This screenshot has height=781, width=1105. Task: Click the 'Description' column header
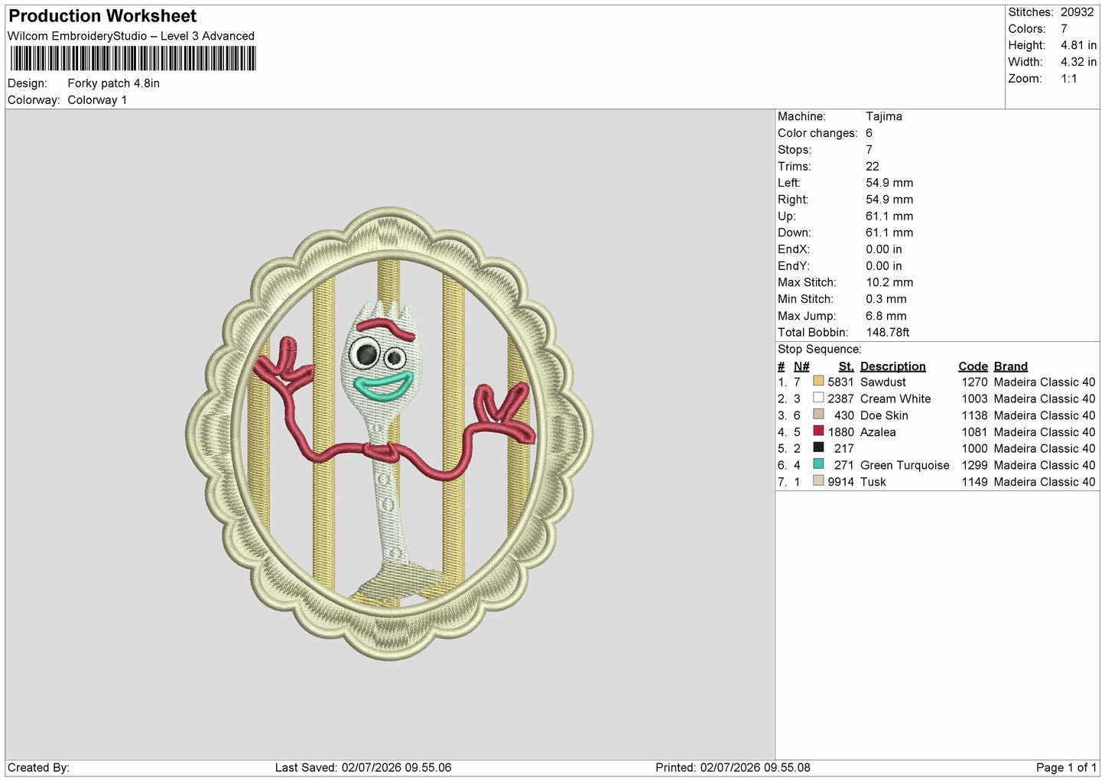tap(892, 366)
